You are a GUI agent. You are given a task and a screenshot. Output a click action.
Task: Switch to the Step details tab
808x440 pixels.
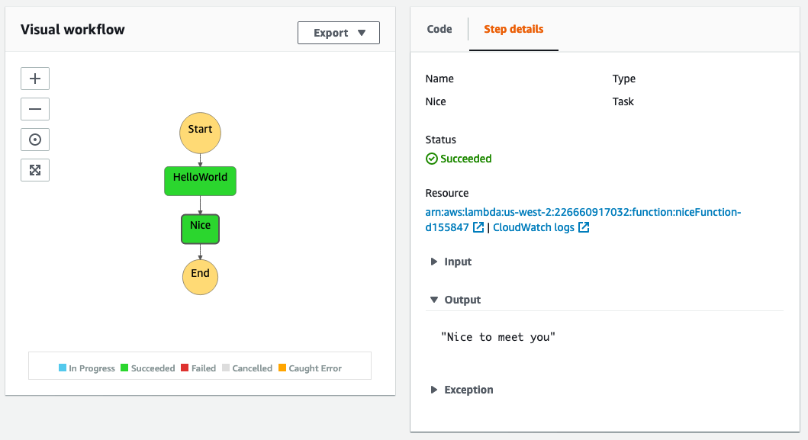click(x=513, y=29)
